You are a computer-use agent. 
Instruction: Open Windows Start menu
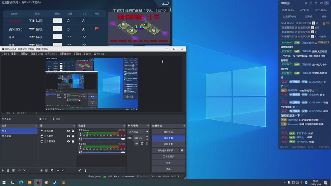click(4, 182)
